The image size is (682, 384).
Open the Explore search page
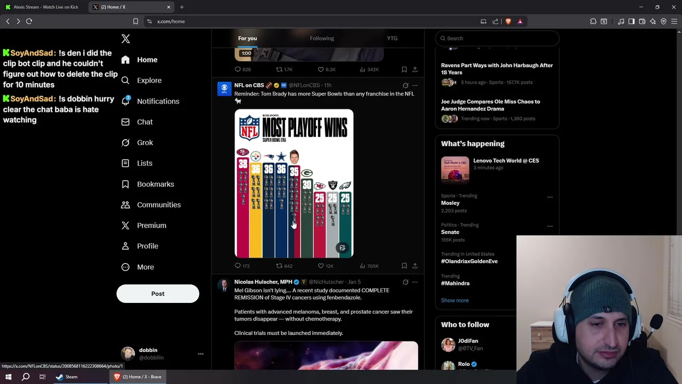[142, 81]
